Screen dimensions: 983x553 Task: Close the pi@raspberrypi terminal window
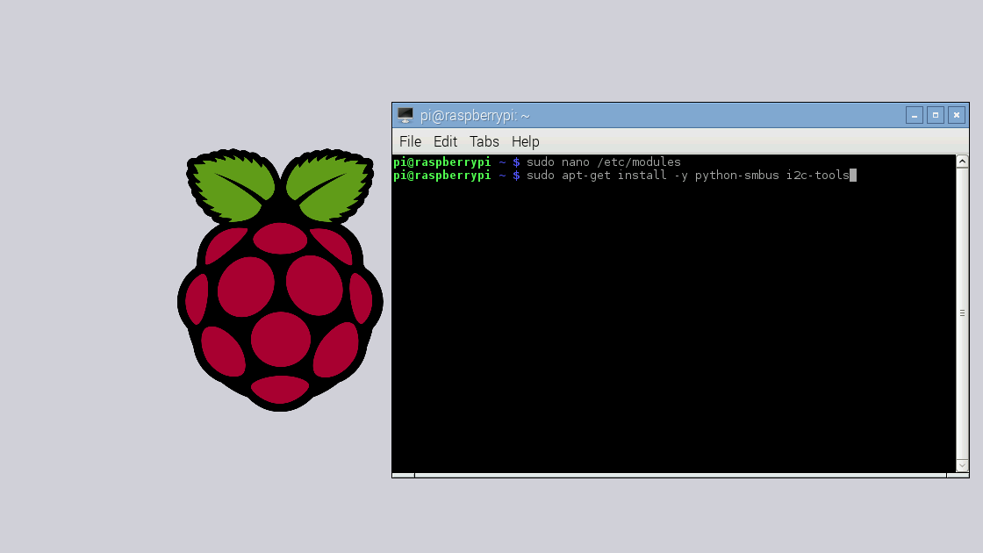click(956, 115)
